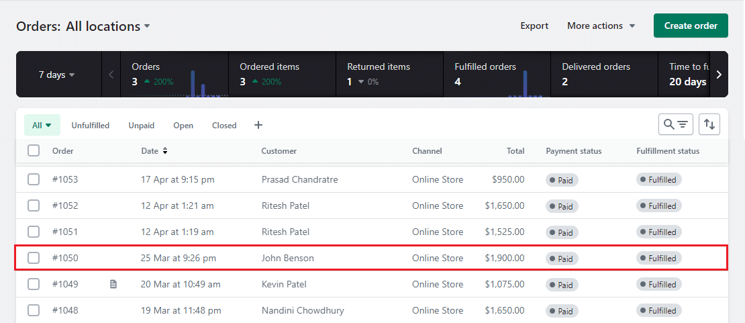Viewport: 745px width, 323px height.
Task: Open the search and filter orders icon
Action: 676,124
